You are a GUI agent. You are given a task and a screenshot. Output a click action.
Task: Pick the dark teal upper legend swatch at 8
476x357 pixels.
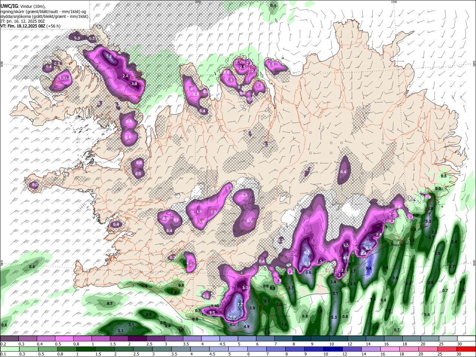click(302, 339)
